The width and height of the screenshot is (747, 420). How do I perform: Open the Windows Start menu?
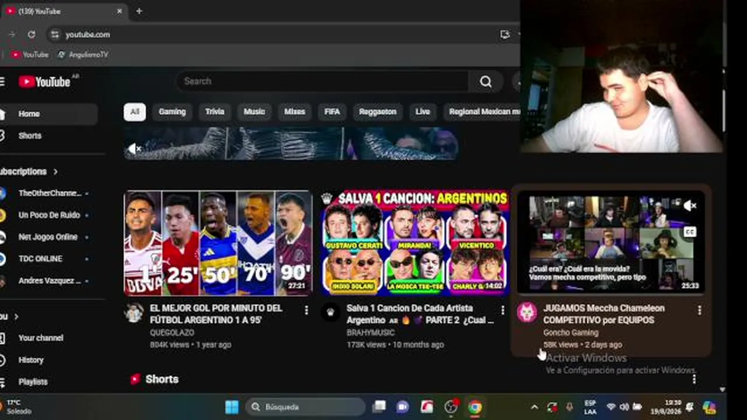pyautogui.click(x=232, y=407)
